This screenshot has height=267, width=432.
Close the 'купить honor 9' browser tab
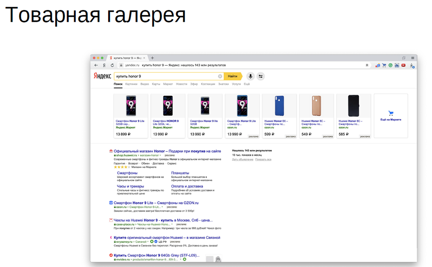pos(144,58)
